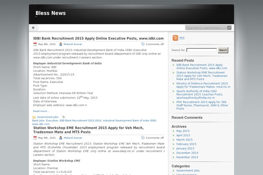
Task: Open recent post PMC Recruitment 2015
Action: click(x=202, y=105)
